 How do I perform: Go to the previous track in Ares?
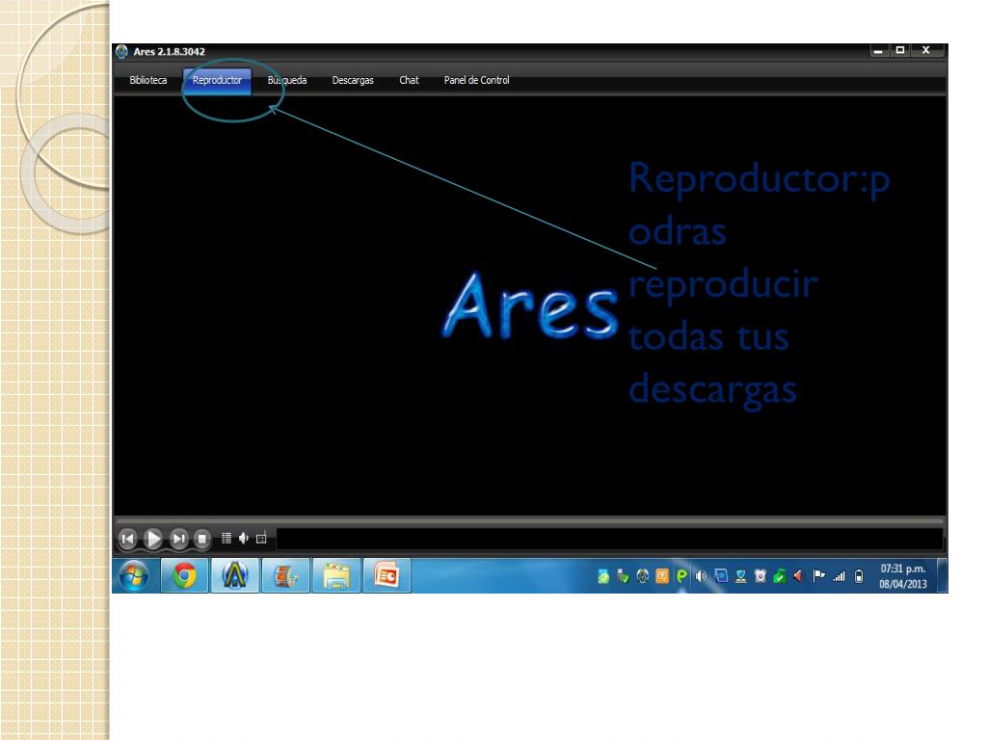pos(128,539)
